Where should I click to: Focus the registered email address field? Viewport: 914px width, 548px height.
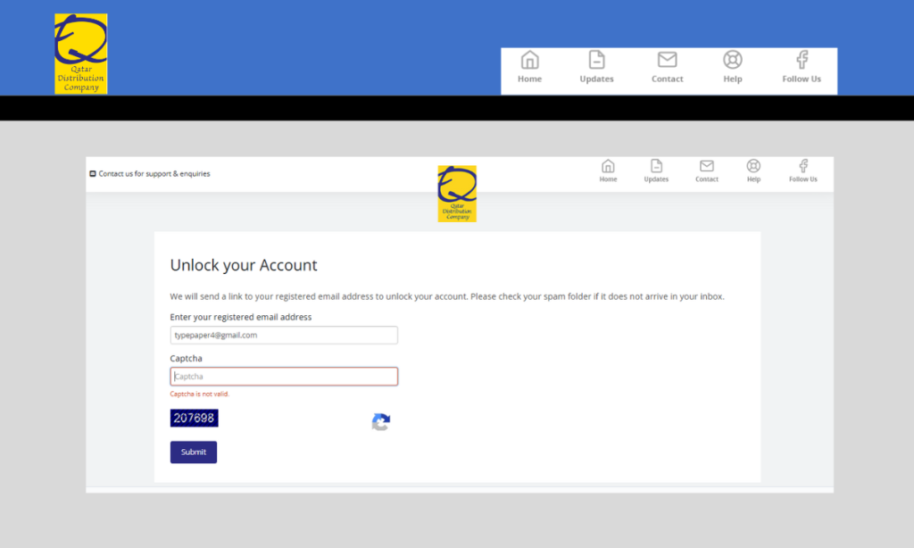point(284,335)
